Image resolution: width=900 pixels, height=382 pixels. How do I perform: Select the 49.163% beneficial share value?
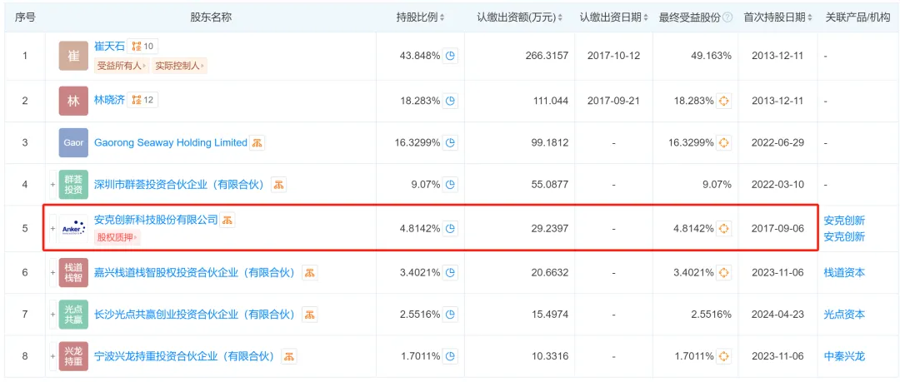click(x=712, y=56)
